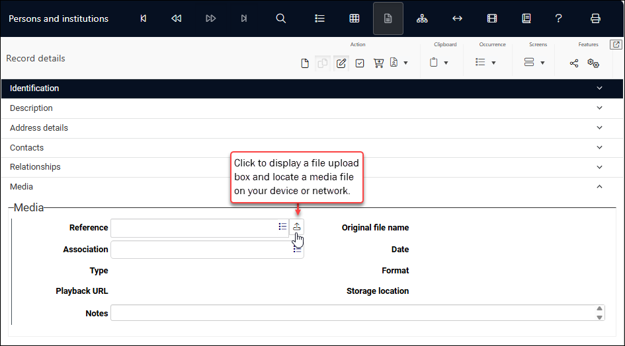Open the Screens dropdown arrow
This screenshot has height=346, width=625.
[542, 63]
